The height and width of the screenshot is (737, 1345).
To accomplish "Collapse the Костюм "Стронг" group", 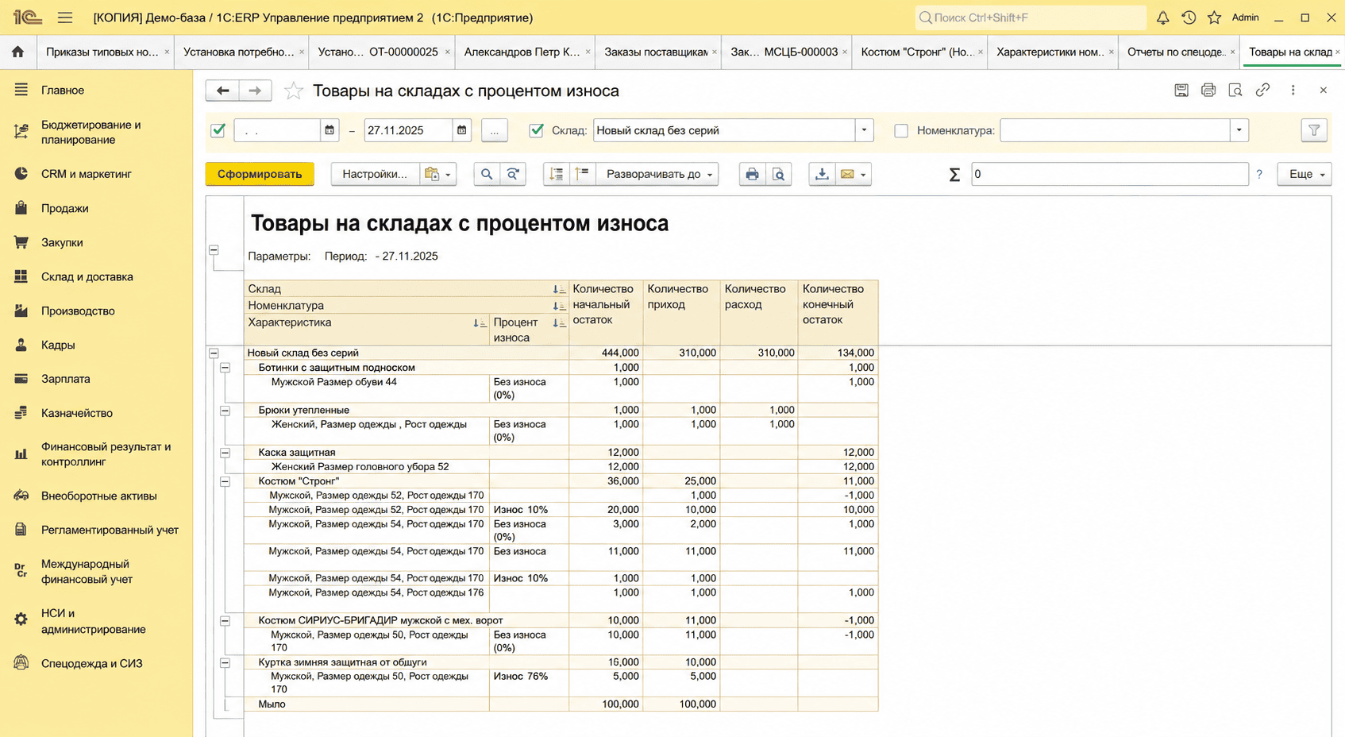I will (x=225, y=481).
